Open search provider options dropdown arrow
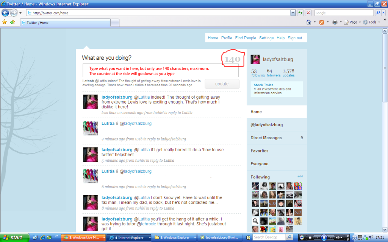 pyautogui.click(x=383, y=13)
